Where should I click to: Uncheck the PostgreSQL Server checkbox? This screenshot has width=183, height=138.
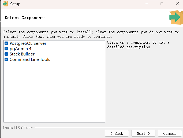(6, 43)
